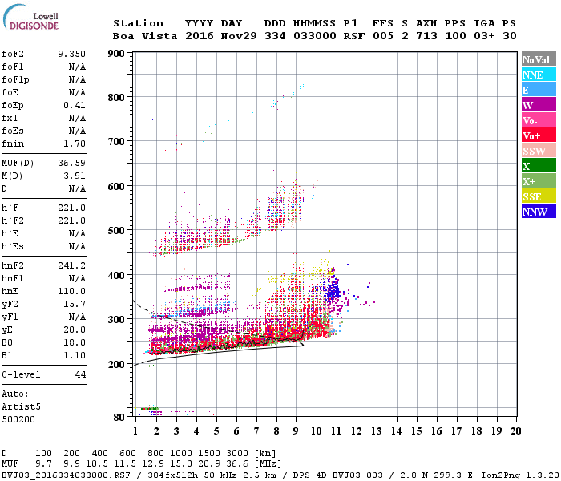Select the SSW light pink legend swatch

pos(539,151)
